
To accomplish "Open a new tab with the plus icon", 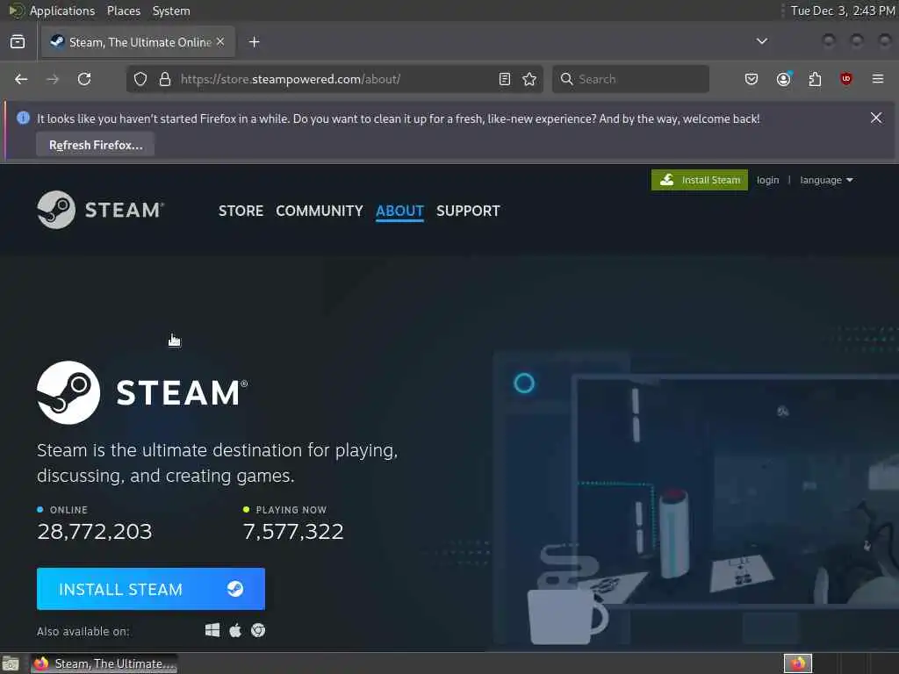I will coord(254,42).
